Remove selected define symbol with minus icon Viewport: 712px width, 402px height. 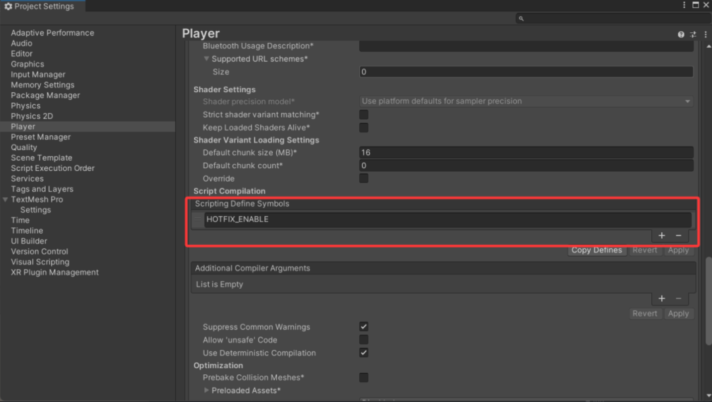tap(678, 236)
